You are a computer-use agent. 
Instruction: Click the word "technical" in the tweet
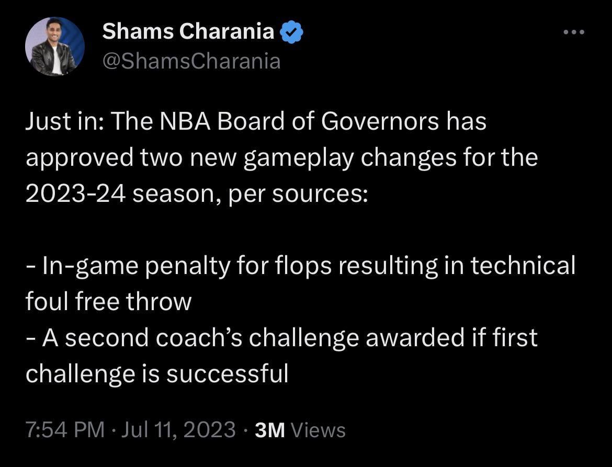[x=523, y=266]
